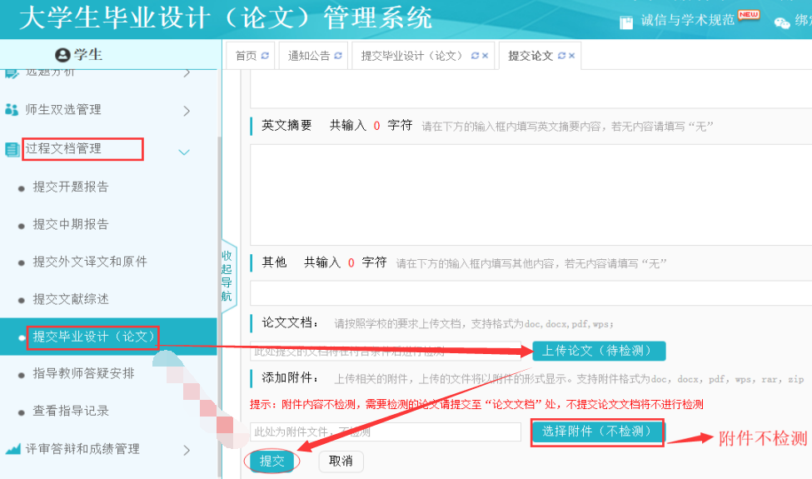
Task: Open the 过程文档管理 menu label
Action: coord(63,148)
